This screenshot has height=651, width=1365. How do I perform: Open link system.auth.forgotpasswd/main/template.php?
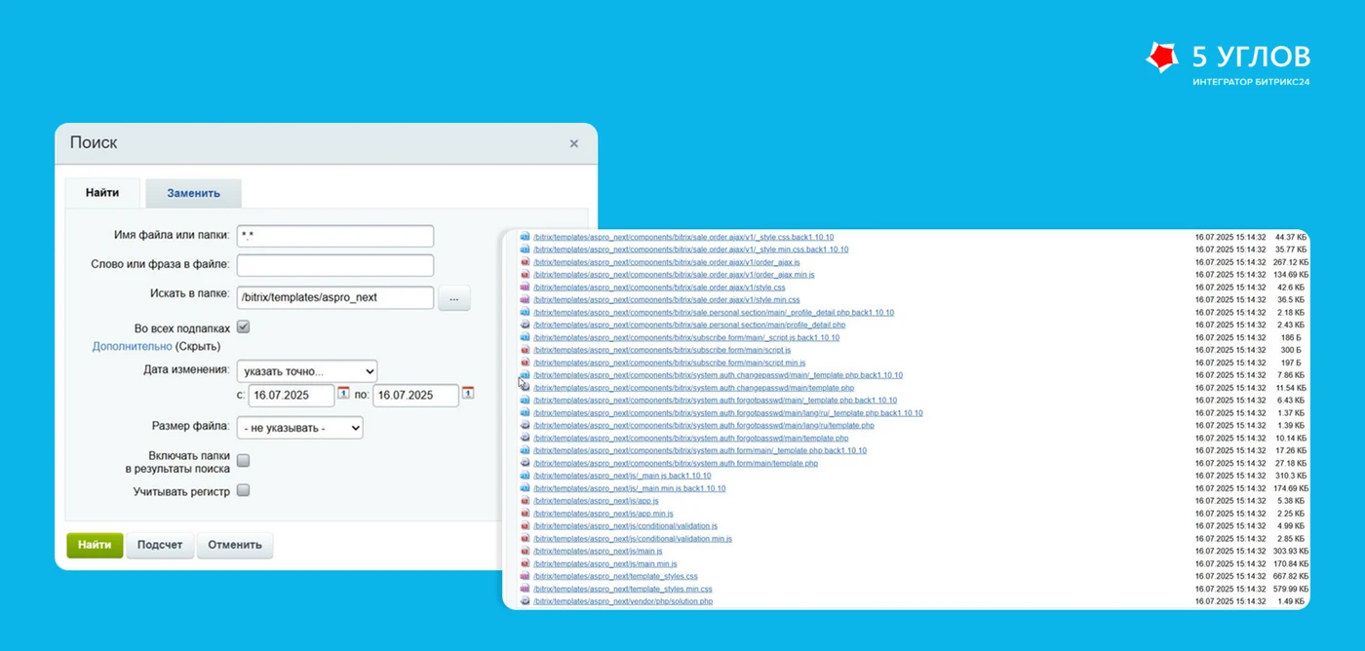[x=691, y=439]
